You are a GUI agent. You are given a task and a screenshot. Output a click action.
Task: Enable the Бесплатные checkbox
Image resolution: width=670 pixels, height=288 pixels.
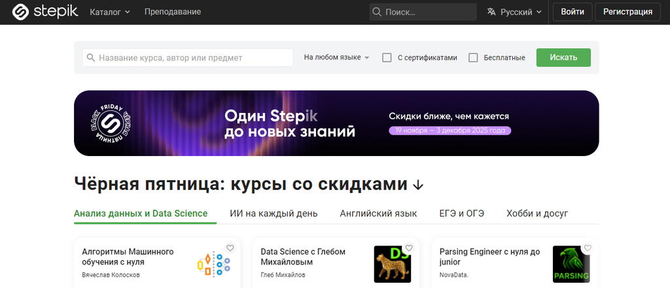(473, 57)
